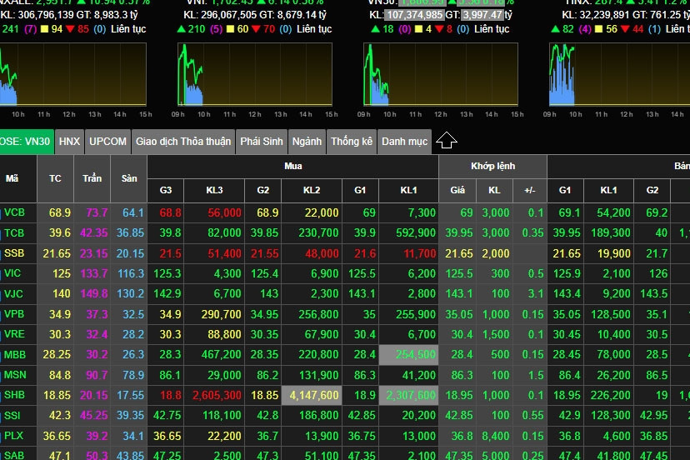Screen dimensions: 690x460
Task: Sort by the Mã column header
Action: tap(12, 178)
